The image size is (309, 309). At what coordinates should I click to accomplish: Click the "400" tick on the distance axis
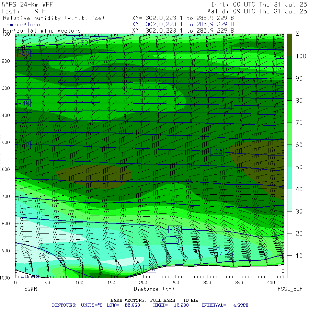click(x=271, y=283)
